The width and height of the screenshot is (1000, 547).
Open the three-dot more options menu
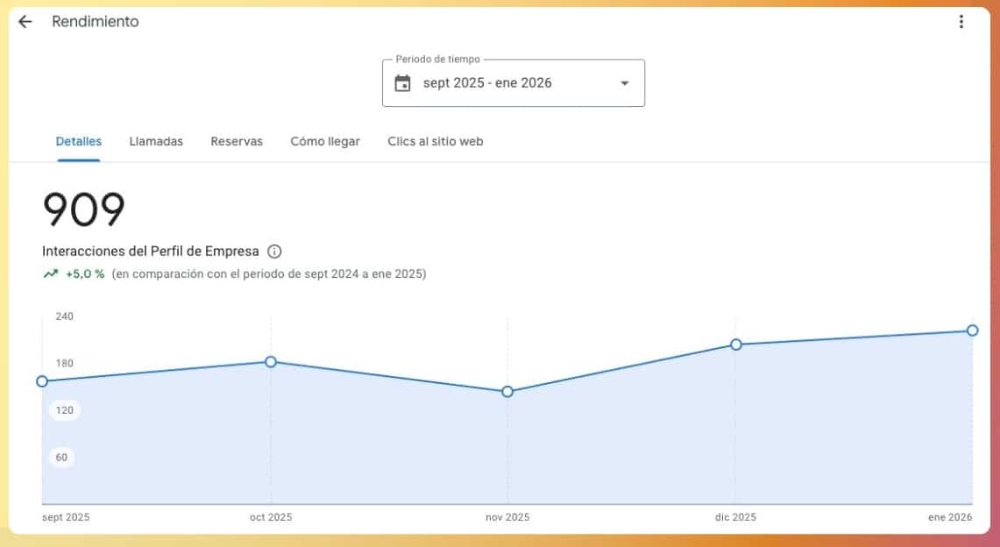(x=961, y=22)
